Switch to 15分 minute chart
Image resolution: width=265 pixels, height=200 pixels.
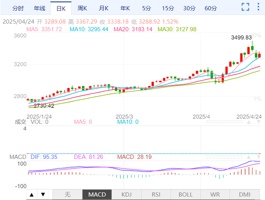[168, 8]
